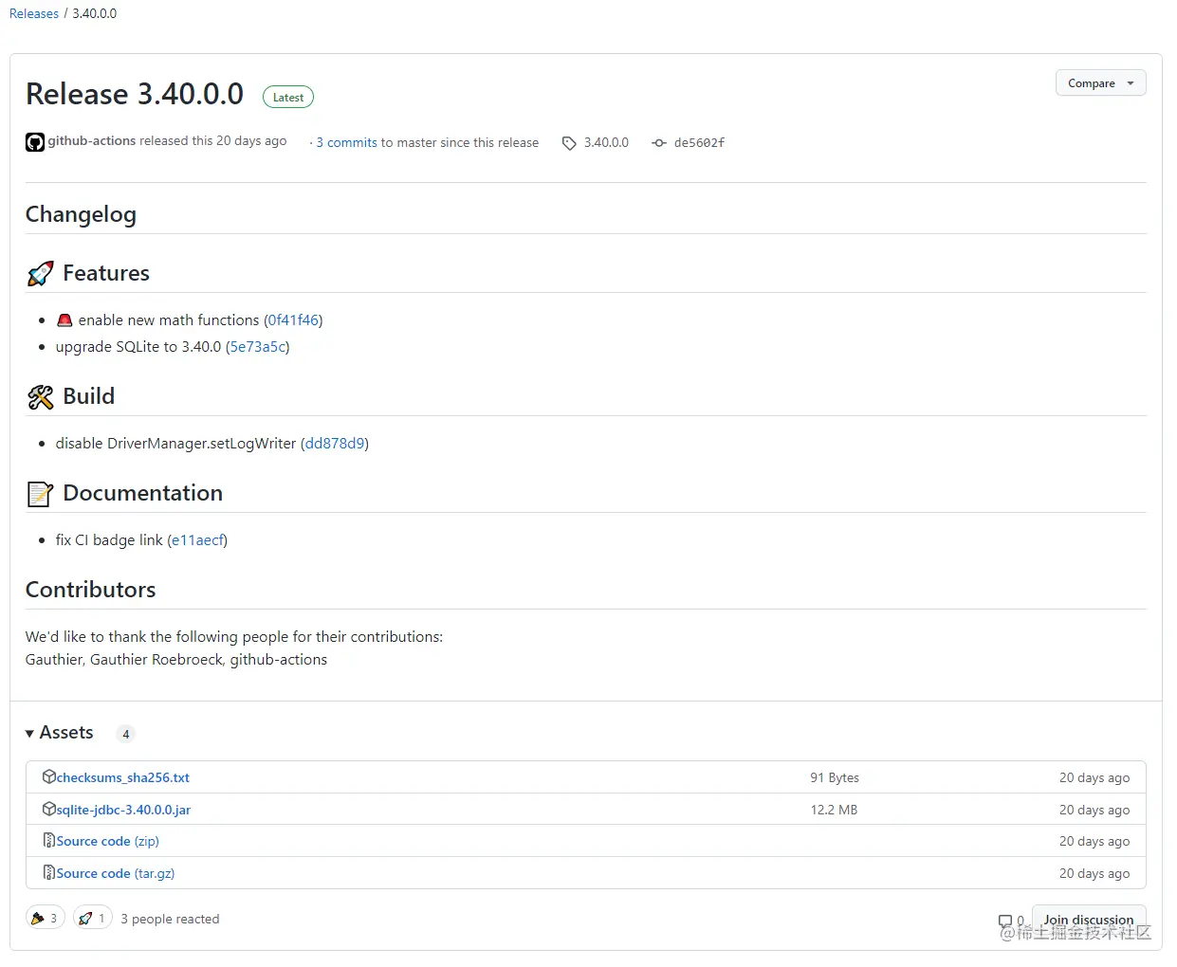Click the package icon for checksums_sha256.txt

[49, 776]
